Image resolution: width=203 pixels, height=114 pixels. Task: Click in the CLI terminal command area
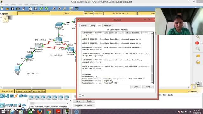[116, 58]
